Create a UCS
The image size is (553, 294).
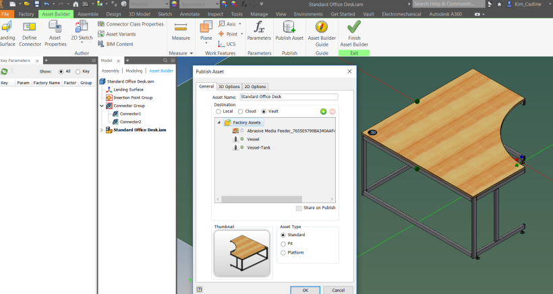(x=227, y=44)
